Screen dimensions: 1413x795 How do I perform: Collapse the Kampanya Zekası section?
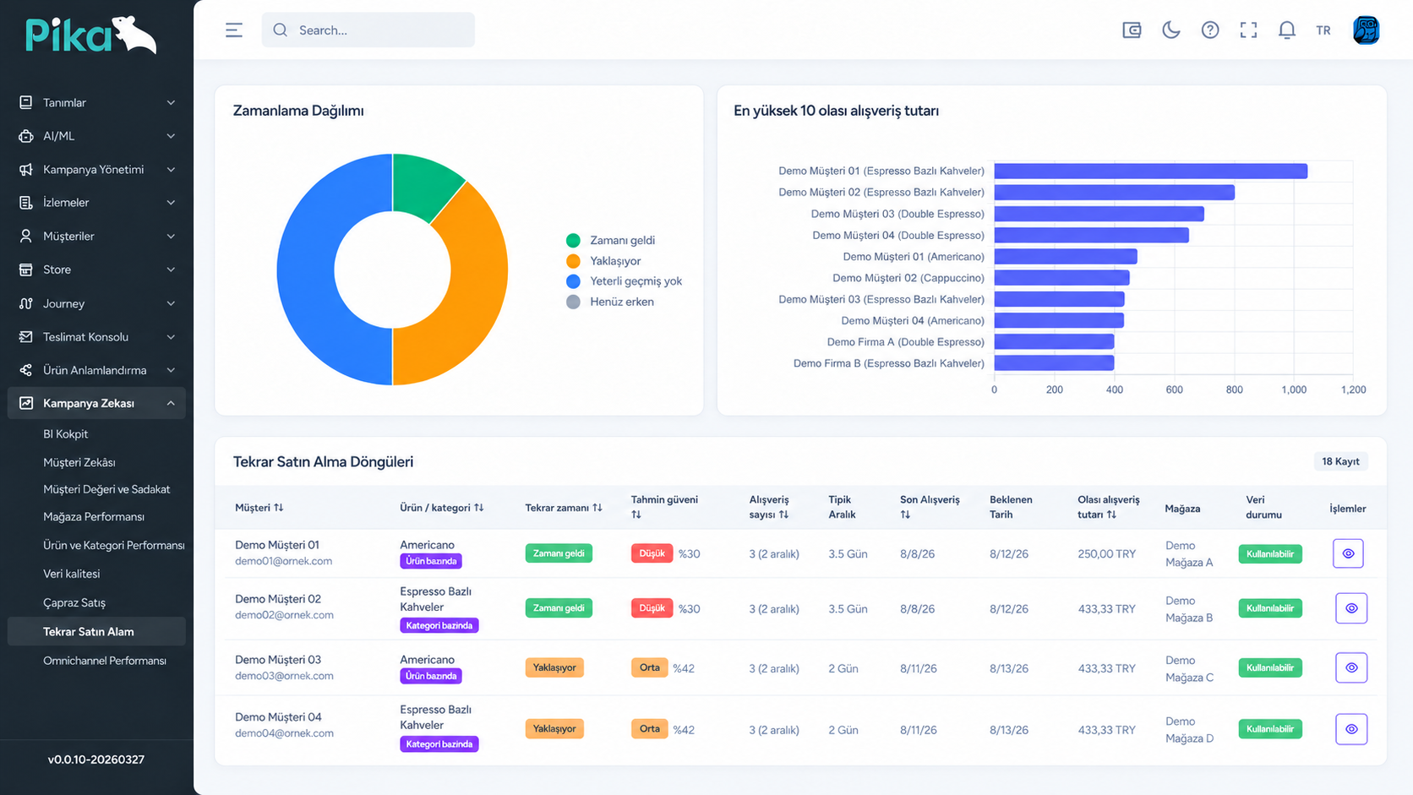pos(97,403)
